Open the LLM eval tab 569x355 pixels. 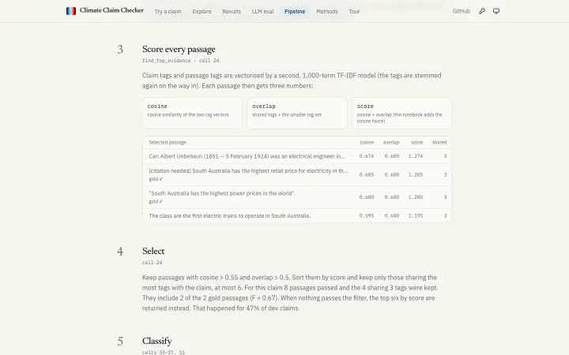262,12
